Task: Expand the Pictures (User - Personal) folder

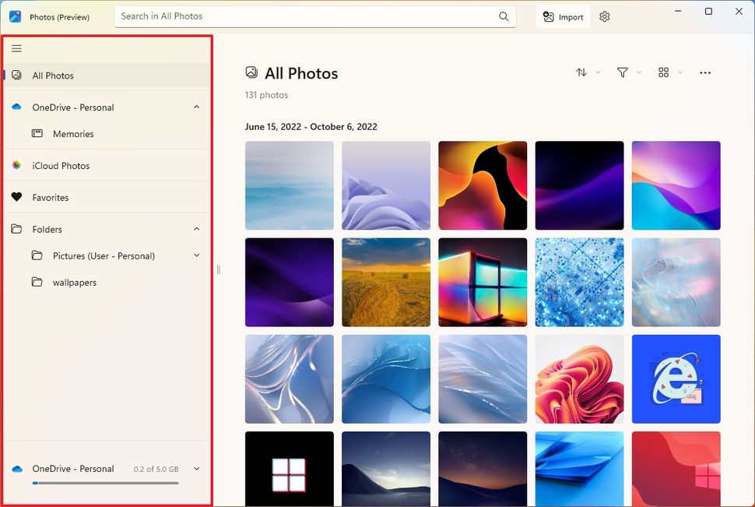Action: (197, 255)
